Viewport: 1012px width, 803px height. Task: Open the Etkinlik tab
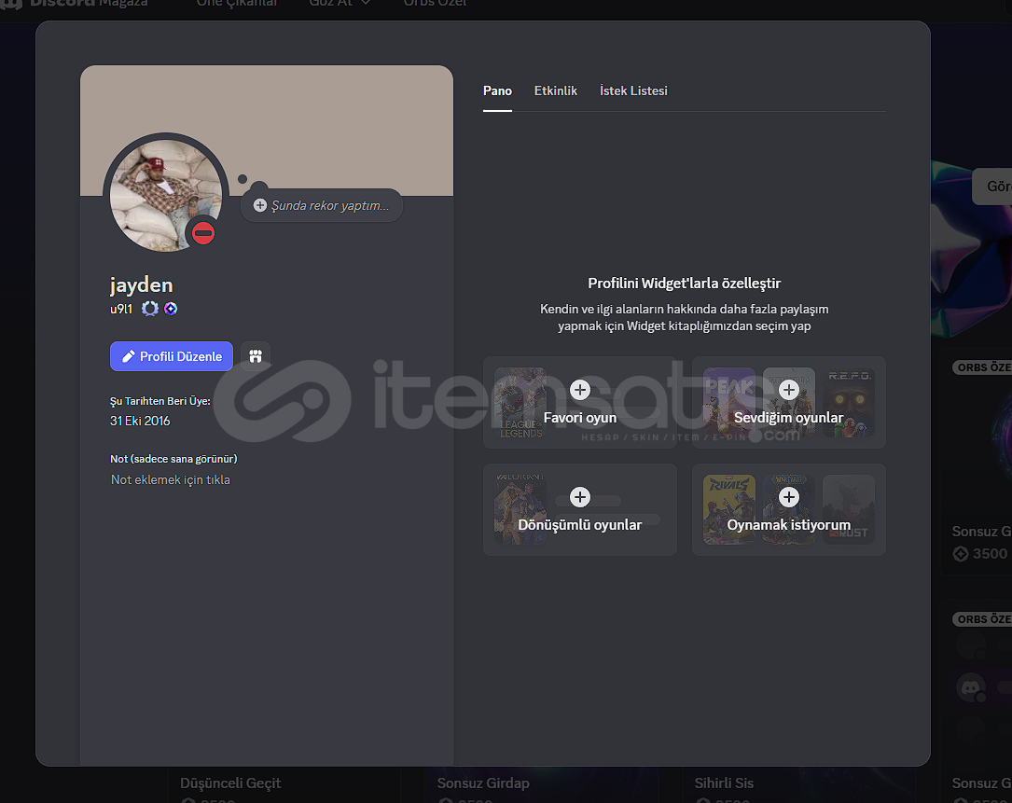tap(555, 91)
